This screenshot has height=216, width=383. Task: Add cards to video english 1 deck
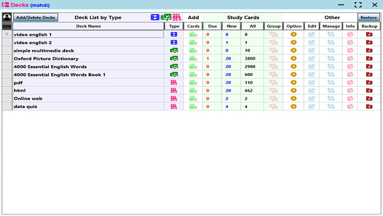point(193,34)
